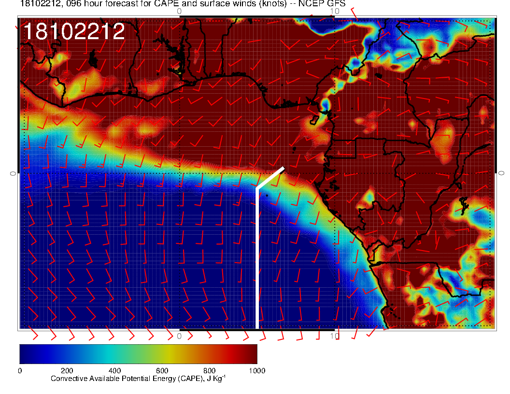Click the forecast title text above map
This screenshot has height=394, width=510.
(145, 4)
